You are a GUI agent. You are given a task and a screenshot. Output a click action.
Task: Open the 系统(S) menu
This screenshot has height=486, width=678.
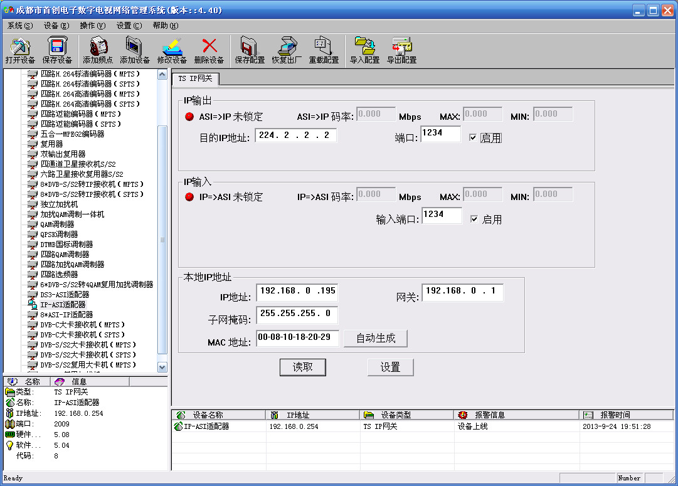click(20, 26)
